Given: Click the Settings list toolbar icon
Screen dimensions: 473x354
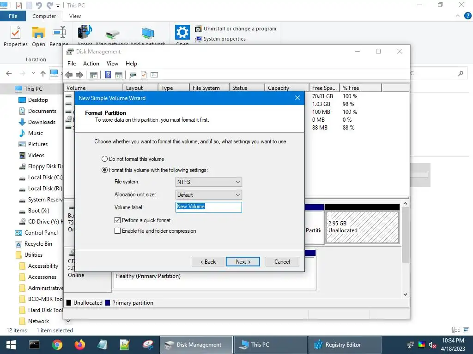Looking at the screenshot, I should pos(154,75).
